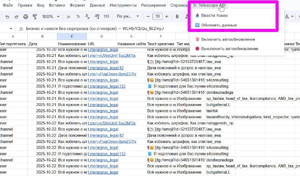Click the Наименование header cell

[x=72, y=44]
